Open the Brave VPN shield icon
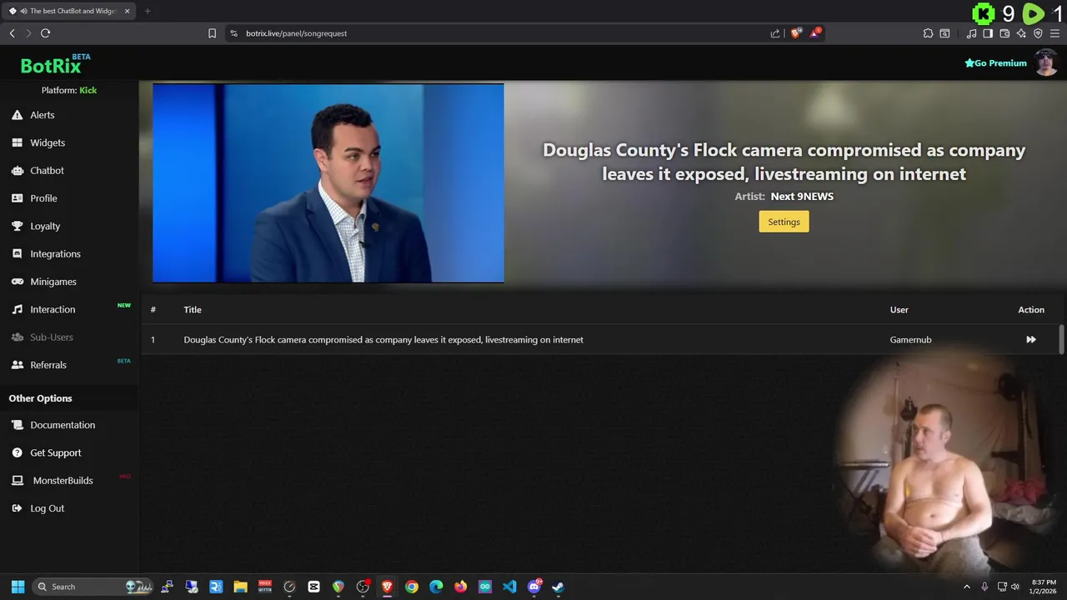 [1038, 33]
